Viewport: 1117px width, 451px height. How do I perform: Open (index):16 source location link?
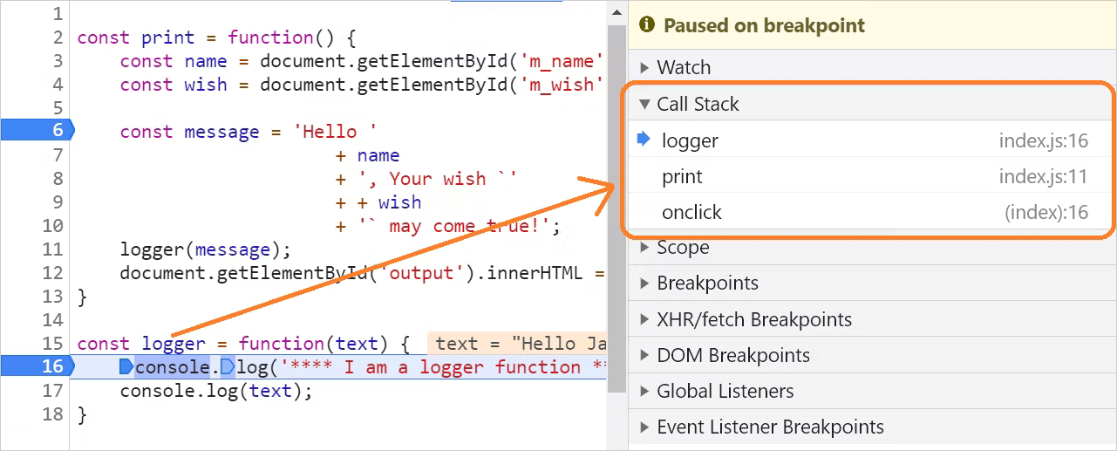point(1046,213)
